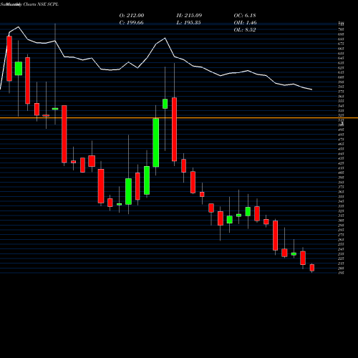
Task: Click the 705 label on price axis
Action: pyautogui.click(x=341, y=29)
